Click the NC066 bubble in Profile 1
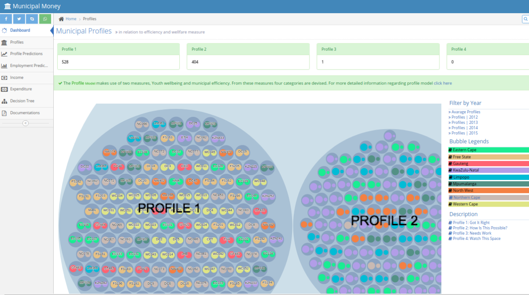Screen dimensions: 529x295 click(x=142, y=124)
